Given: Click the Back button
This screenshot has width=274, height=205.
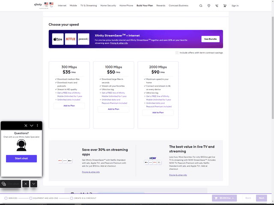Looking at the screenshot, I should point(248,198).
